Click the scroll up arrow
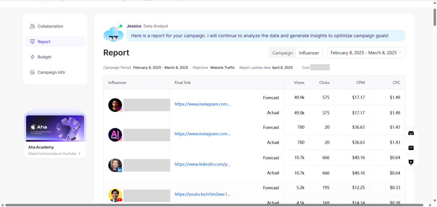The image size is (437, 207). point(435,3)
